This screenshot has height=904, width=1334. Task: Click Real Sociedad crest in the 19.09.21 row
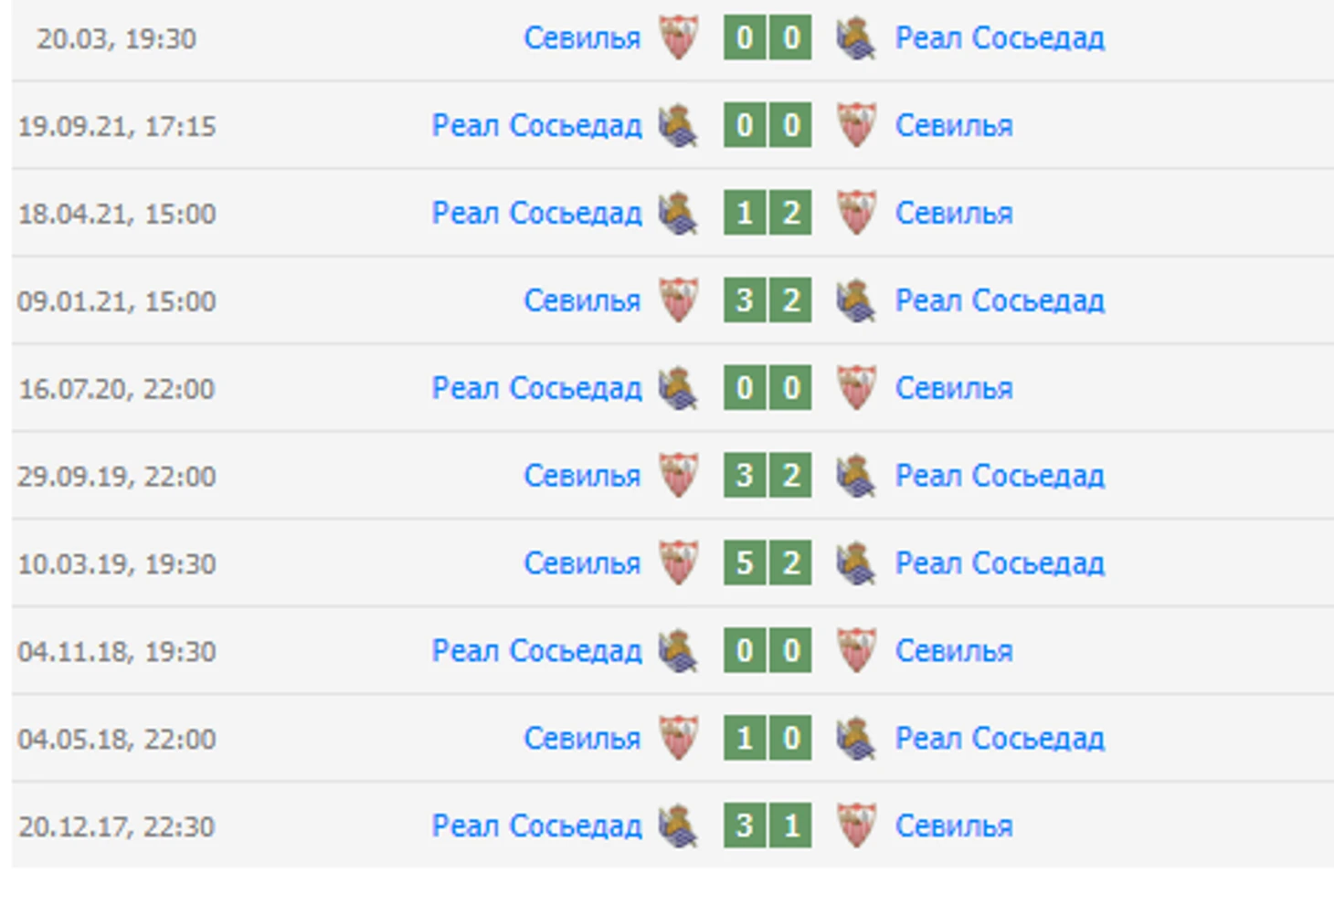point(679,126)
